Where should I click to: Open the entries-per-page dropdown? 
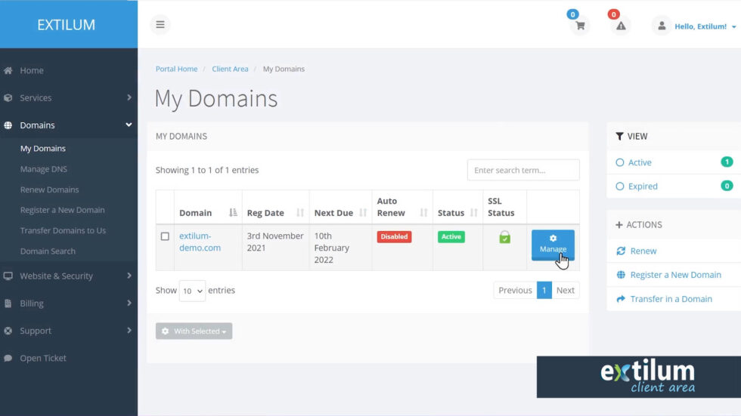point(192,291)
